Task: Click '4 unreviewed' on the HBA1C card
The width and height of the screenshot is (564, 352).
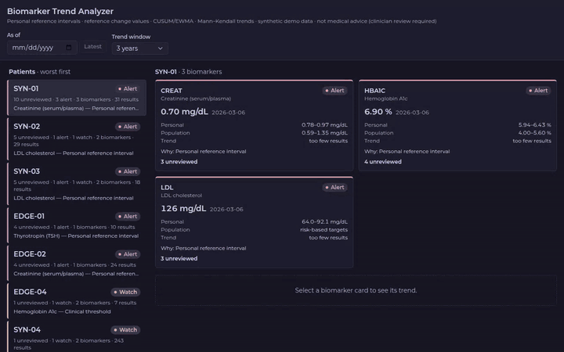Action: (383, 162)
